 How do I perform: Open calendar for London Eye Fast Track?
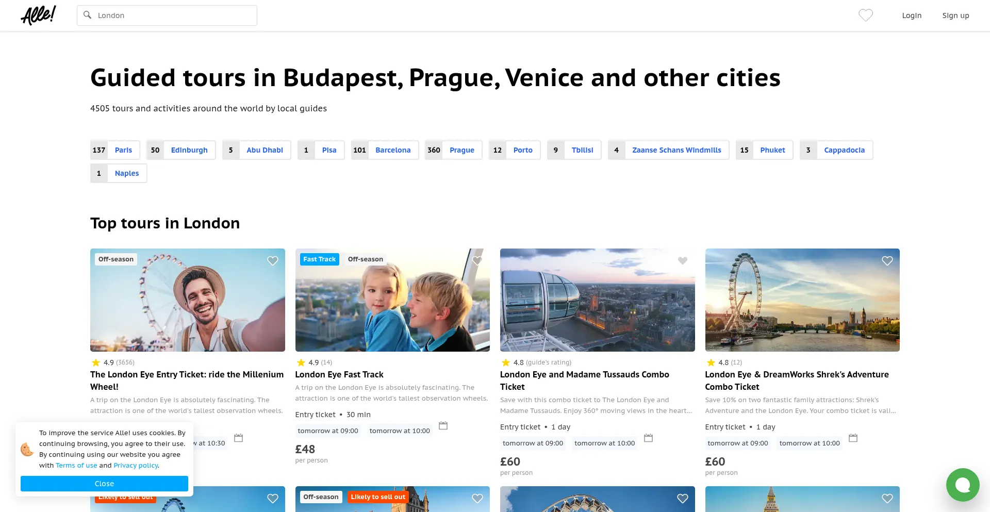443,425
